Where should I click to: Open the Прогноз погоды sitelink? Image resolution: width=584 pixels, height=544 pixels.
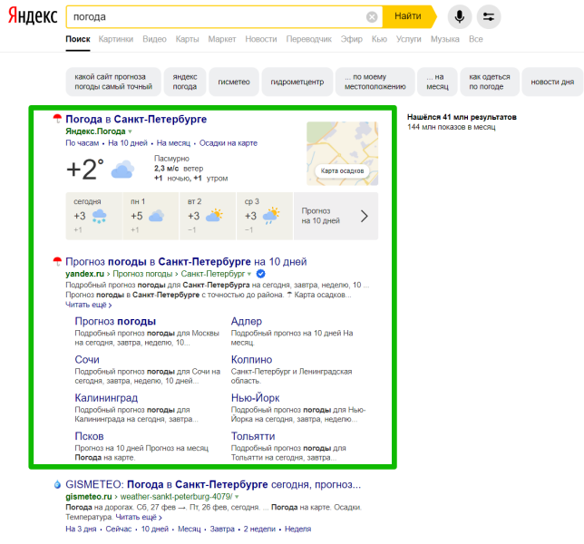(x=115, y=321)
